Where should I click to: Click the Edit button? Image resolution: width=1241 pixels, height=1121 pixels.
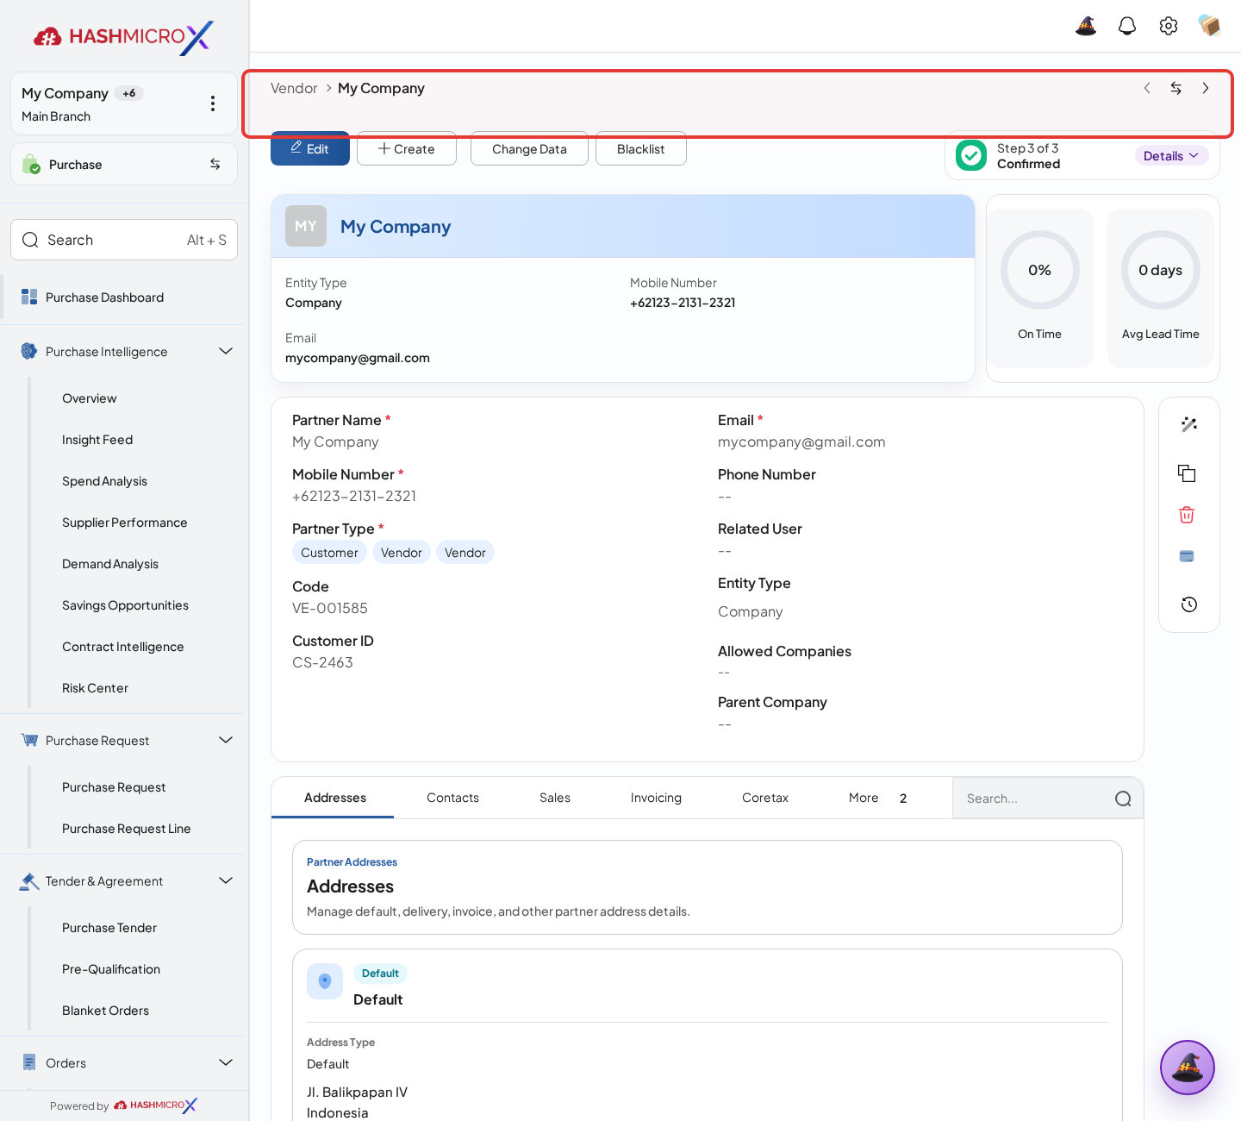[310, 148]
